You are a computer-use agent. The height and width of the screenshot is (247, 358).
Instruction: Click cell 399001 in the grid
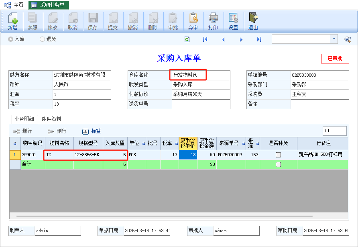point(33,155)
